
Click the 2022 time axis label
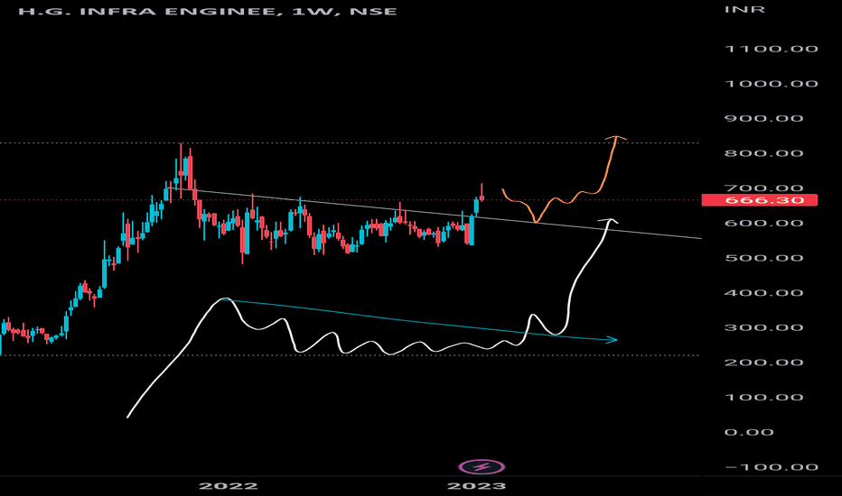[x=229, y=486]
